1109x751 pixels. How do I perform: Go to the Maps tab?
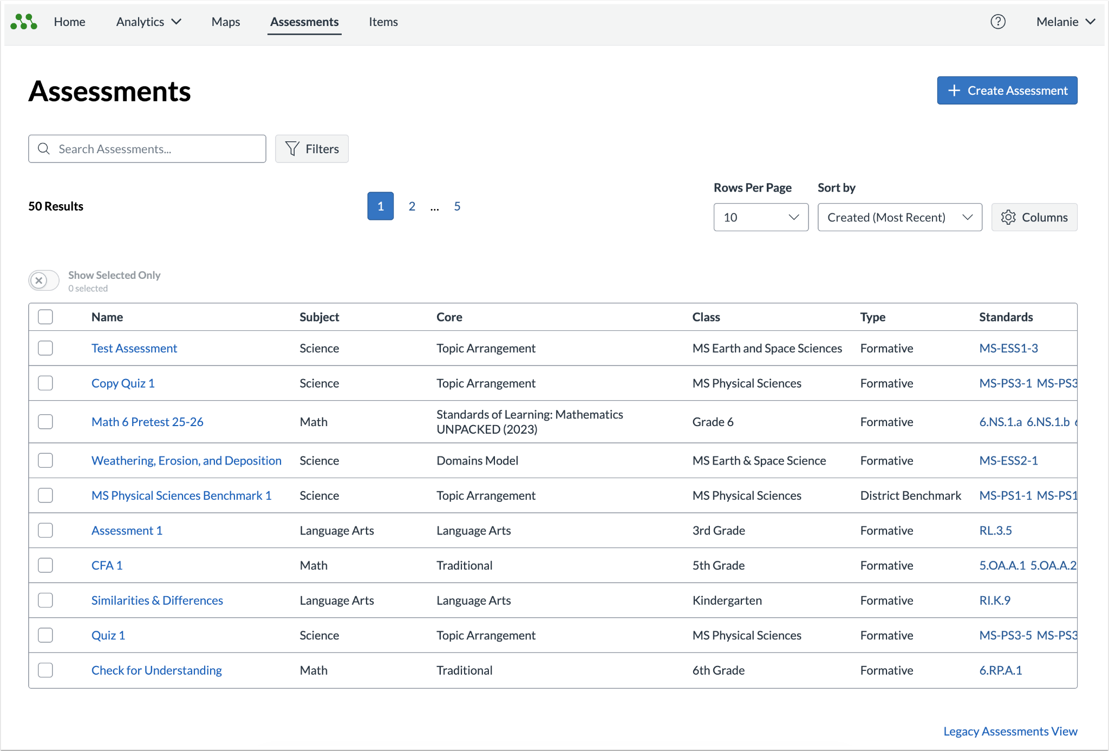(225, 22)
